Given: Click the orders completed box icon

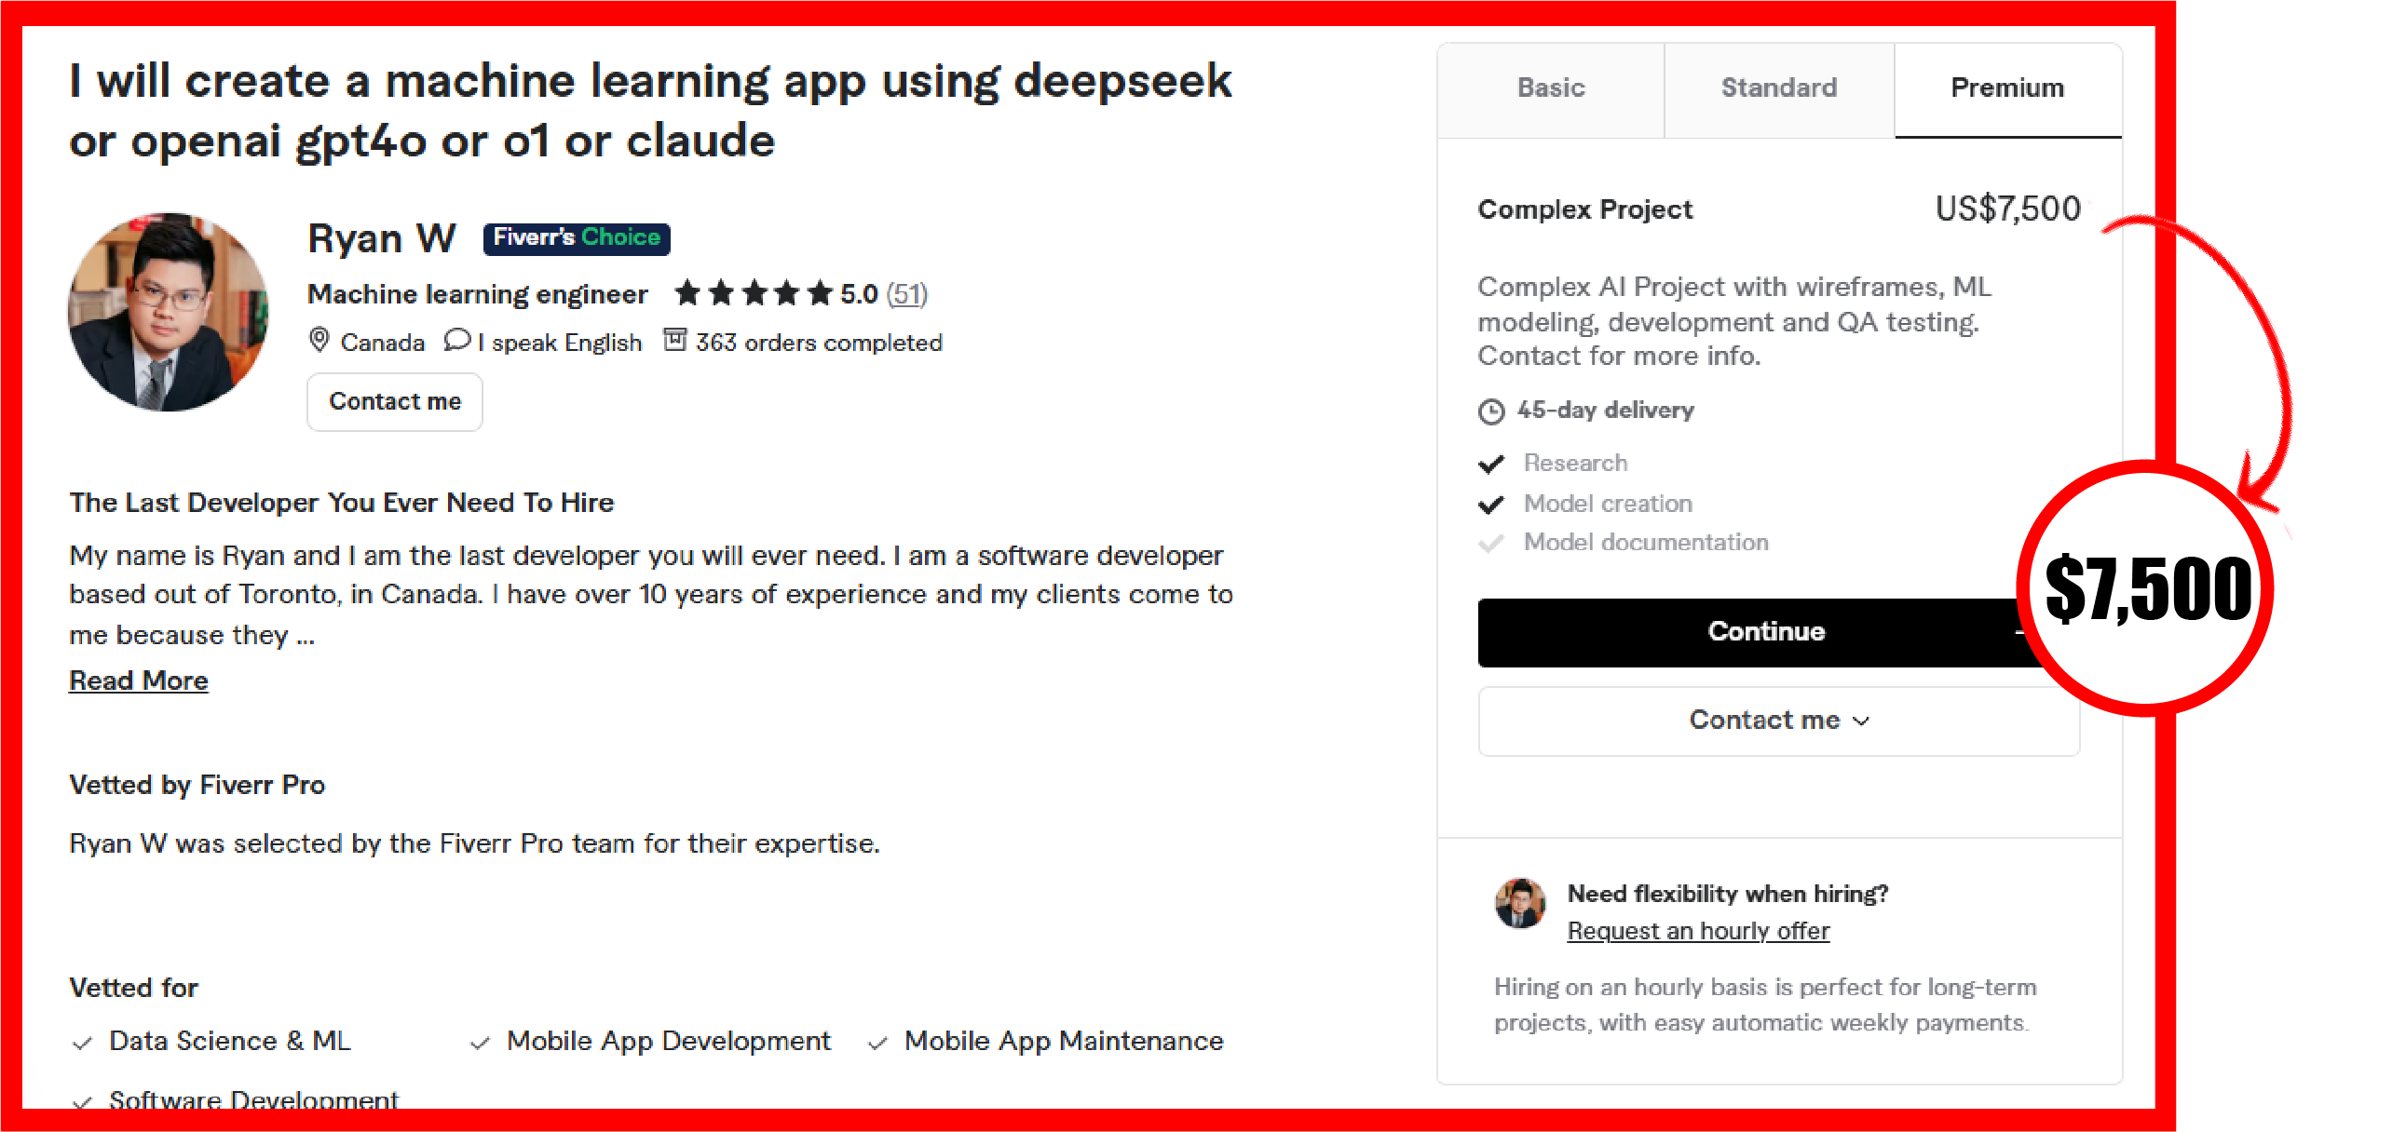Looking at the screenshot, I should tap(674, 340).
